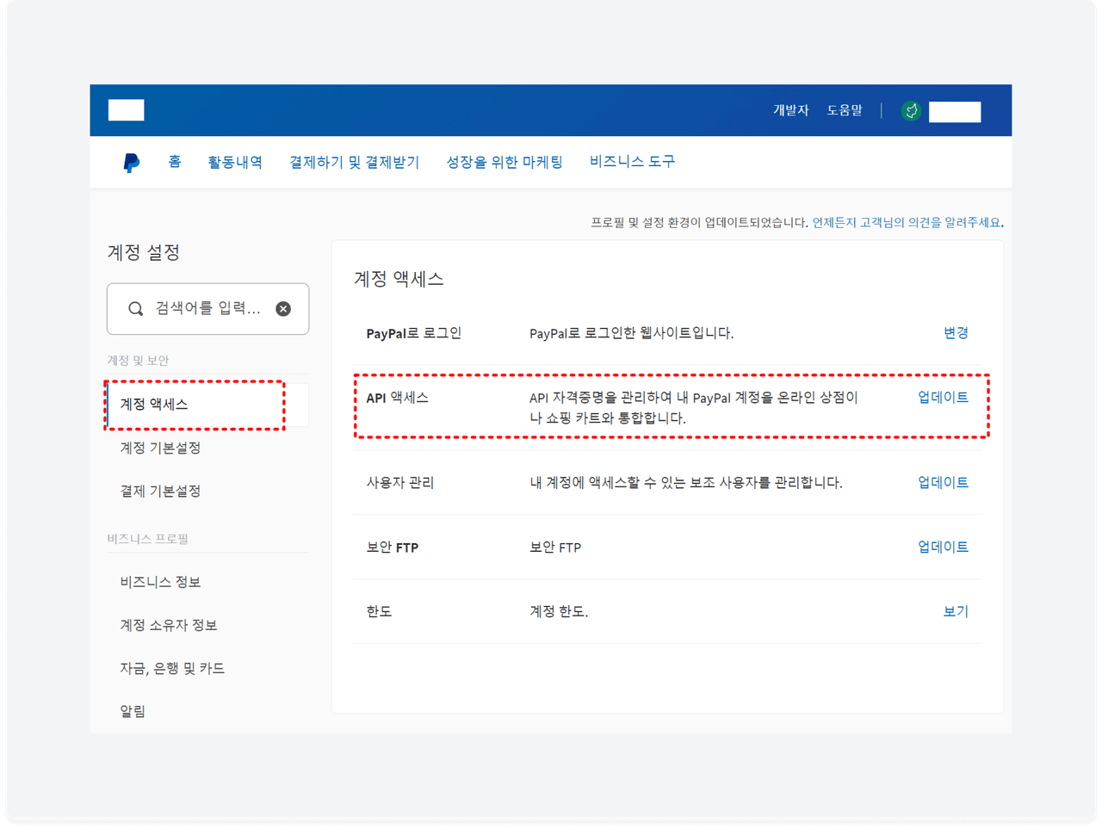Clear the search field with X icon
1102x829 pixels.
coord(283,309)
